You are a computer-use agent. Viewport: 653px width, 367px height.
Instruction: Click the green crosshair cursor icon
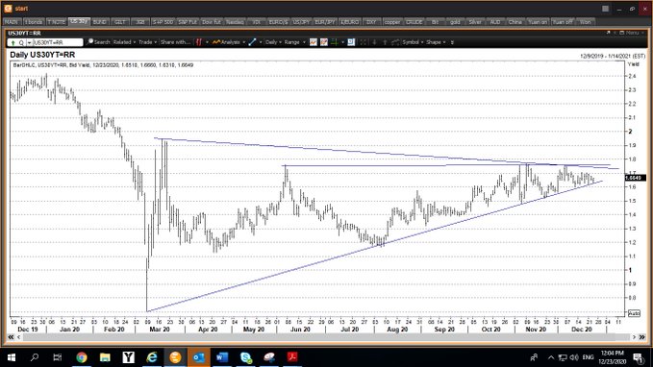click(x=334, y=42)
